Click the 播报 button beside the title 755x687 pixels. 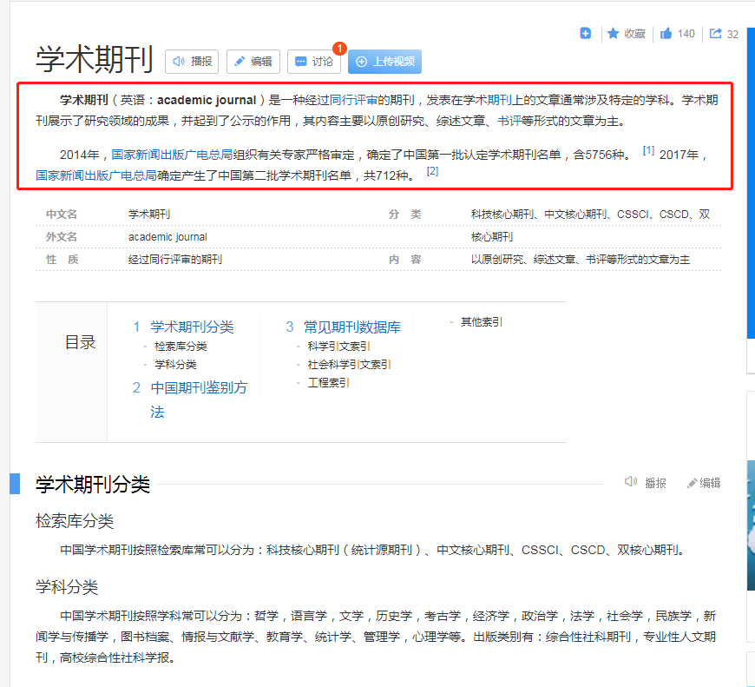pos(192,62)
